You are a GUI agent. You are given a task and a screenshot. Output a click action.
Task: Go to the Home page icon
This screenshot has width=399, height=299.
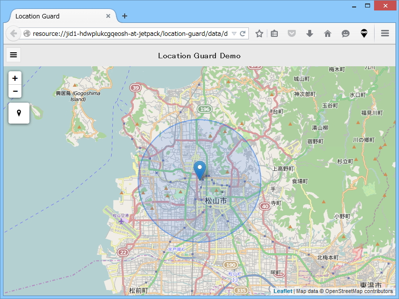coord(328,33)
